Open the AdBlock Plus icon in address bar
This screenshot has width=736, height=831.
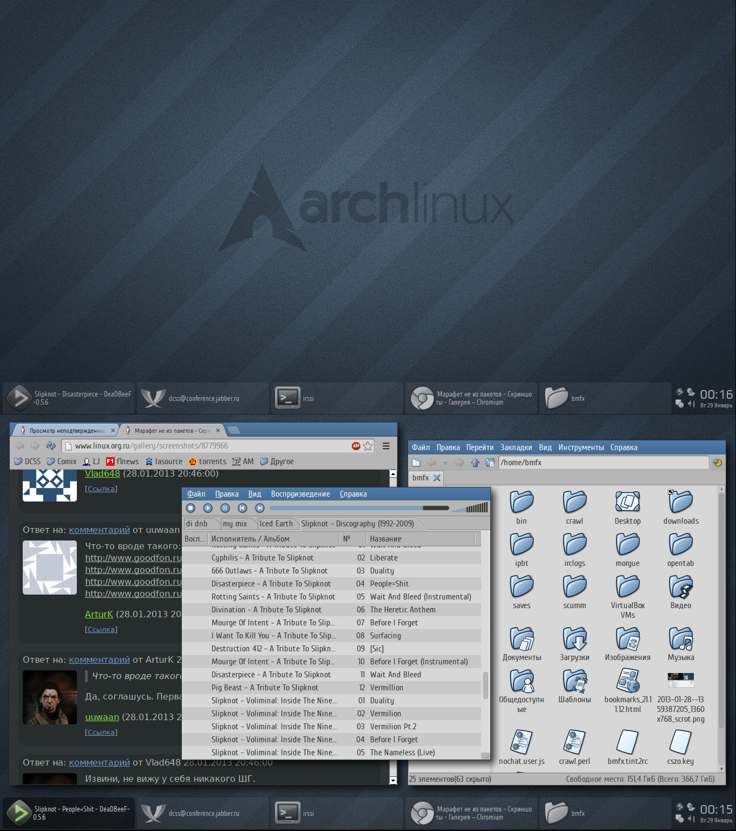356,446
